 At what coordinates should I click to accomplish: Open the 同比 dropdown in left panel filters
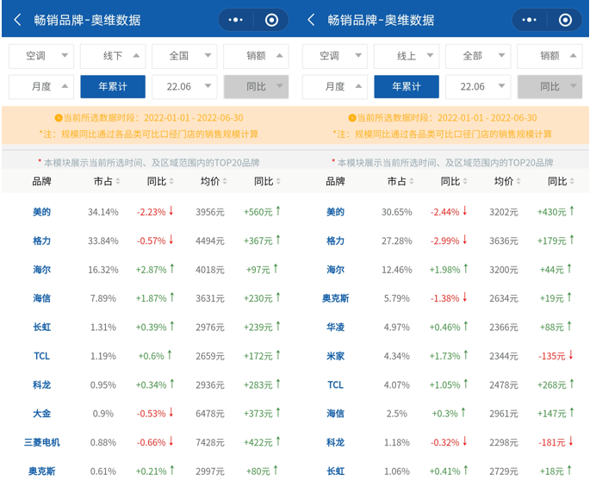point(256,87)
